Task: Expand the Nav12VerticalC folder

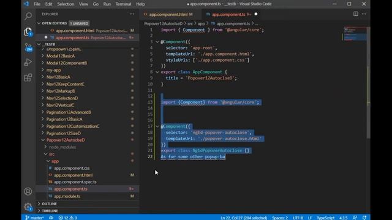Action: (x=60, y=105)
